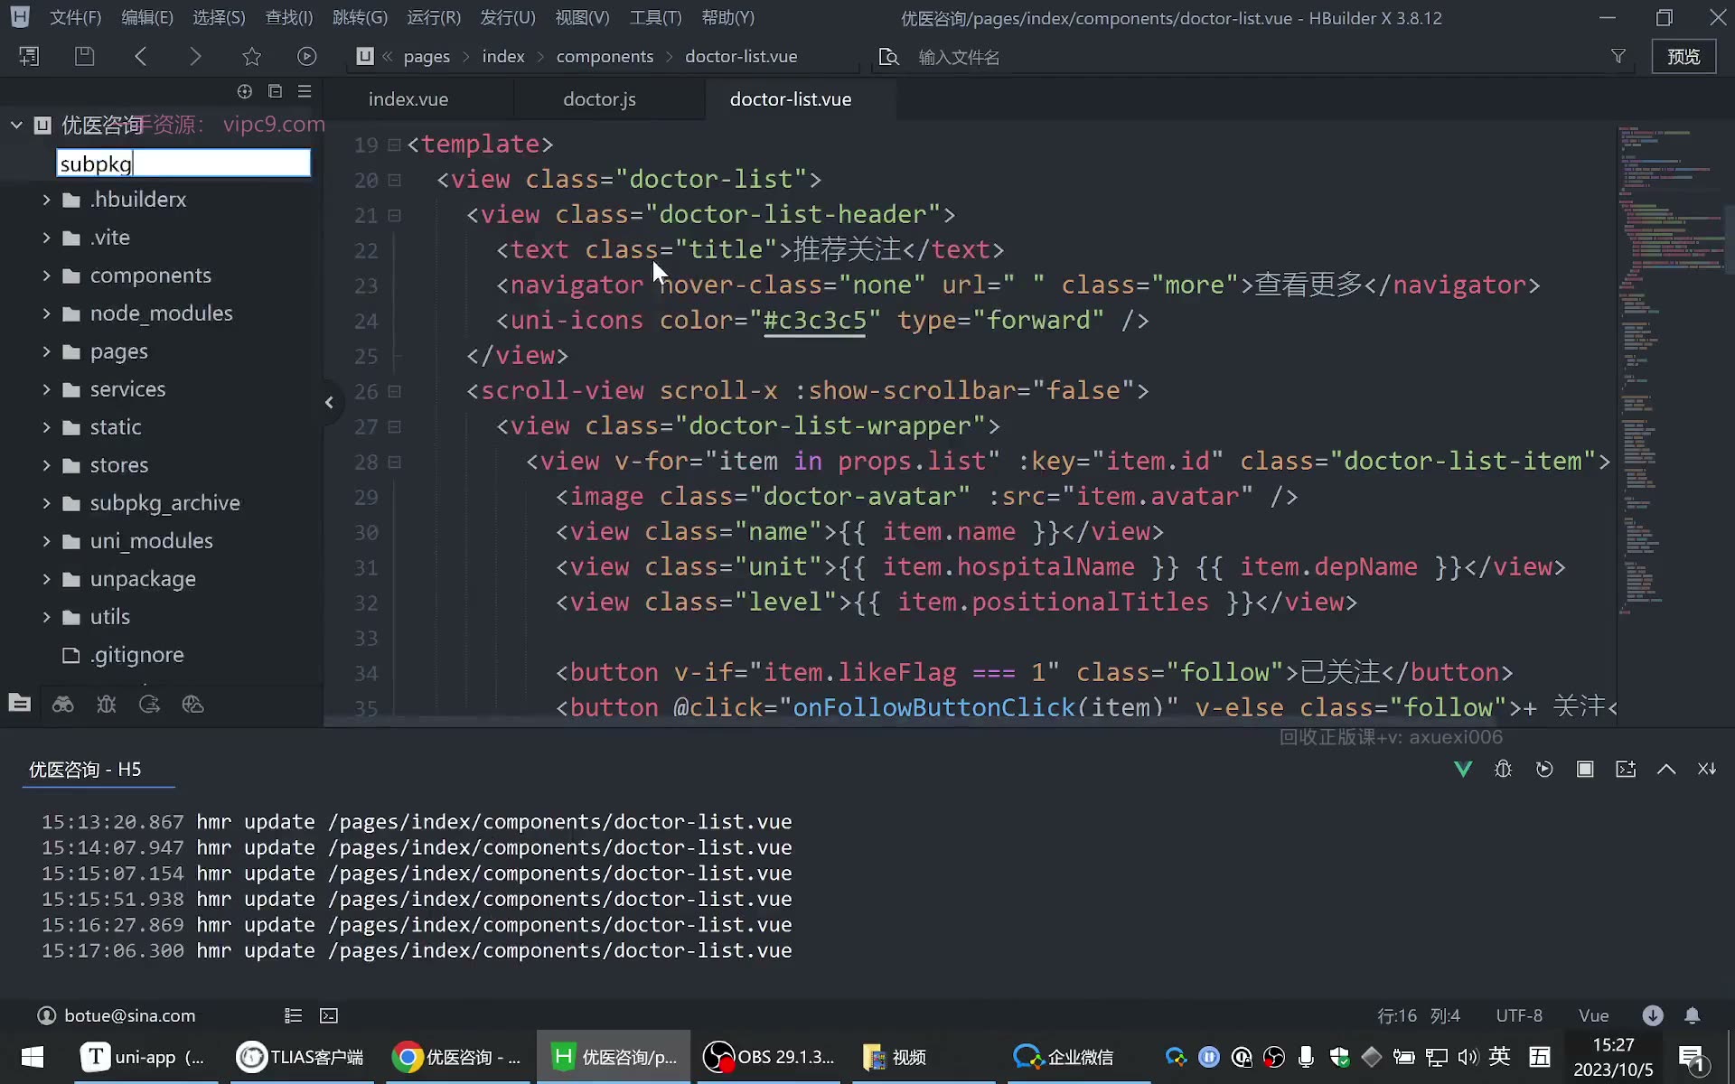Collapse the sidebar with the left chevron handle
1735x1084 pixels.
pyautogui.click(x=329, y=402)
